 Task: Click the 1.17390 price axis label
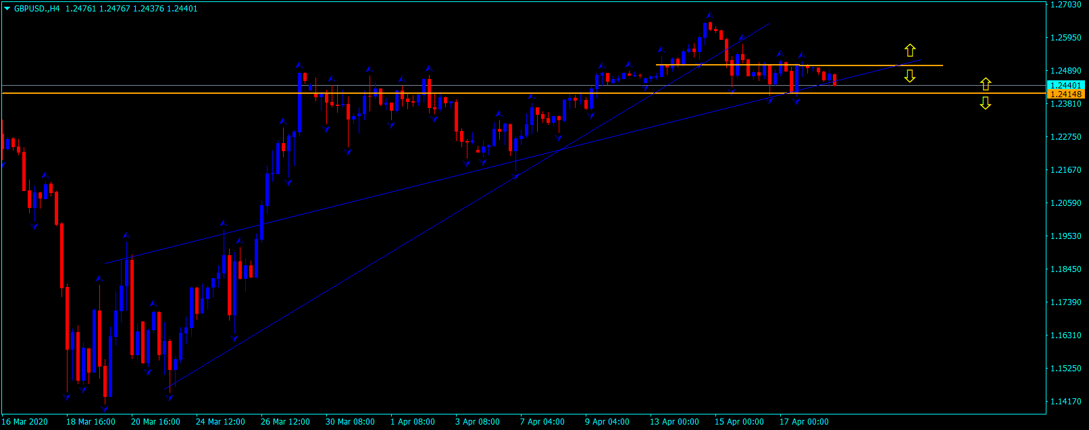click(x=1066, y=302)
